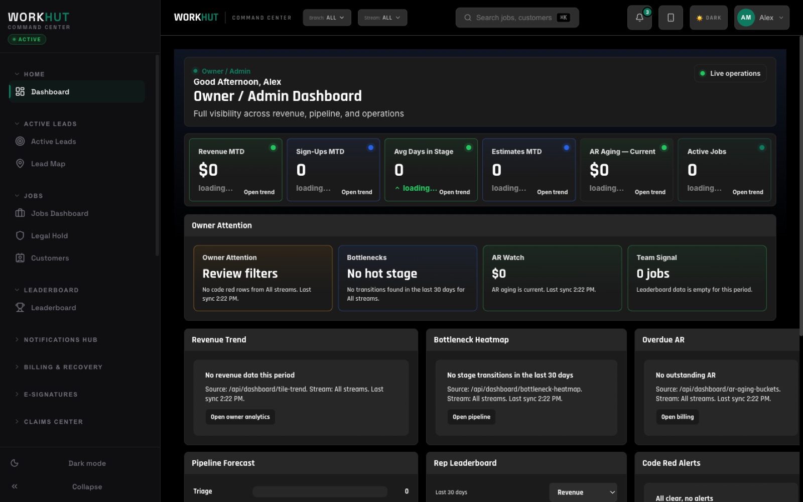Open the Review filters attention card
The height and width of the screenshot is (502, 803).
263,278
